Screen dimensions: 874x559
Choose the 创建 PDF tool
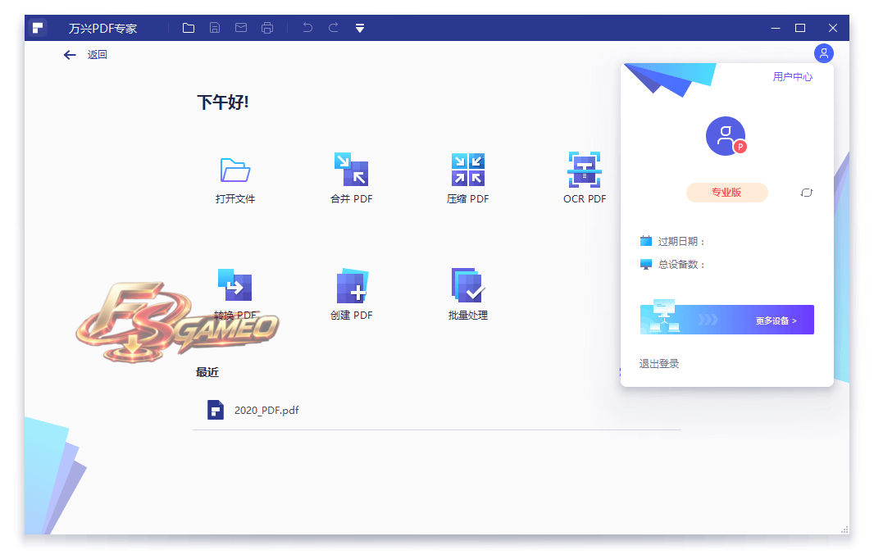pos(352,286)
